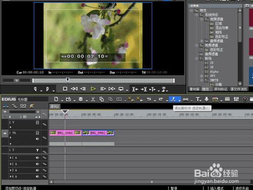Click the play around current position icon
The image size is (253, 190).
click(x=153, y=89)
